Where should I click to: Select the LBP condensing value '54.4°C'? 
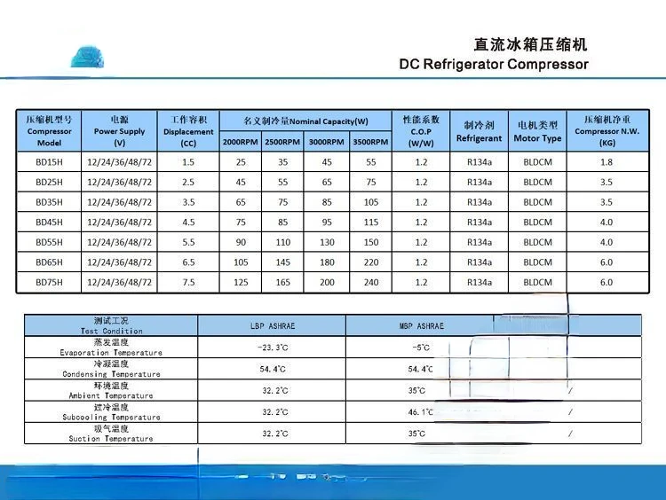(273, 370)
